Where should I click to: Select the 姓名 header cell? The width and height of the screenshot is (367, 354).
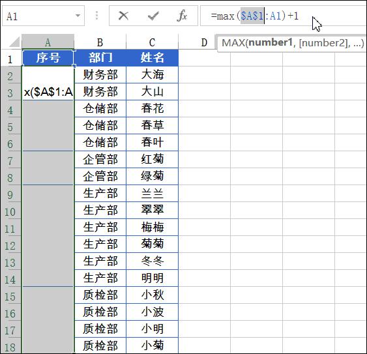(152, 57)
